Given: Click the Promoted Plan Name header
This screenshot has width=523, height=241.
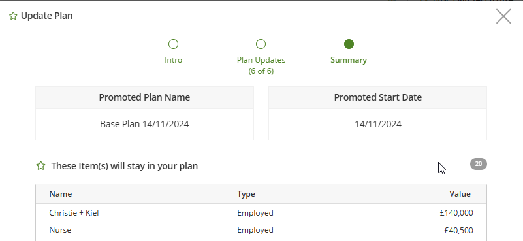Looking at the screenshot, I should [144, 97].
